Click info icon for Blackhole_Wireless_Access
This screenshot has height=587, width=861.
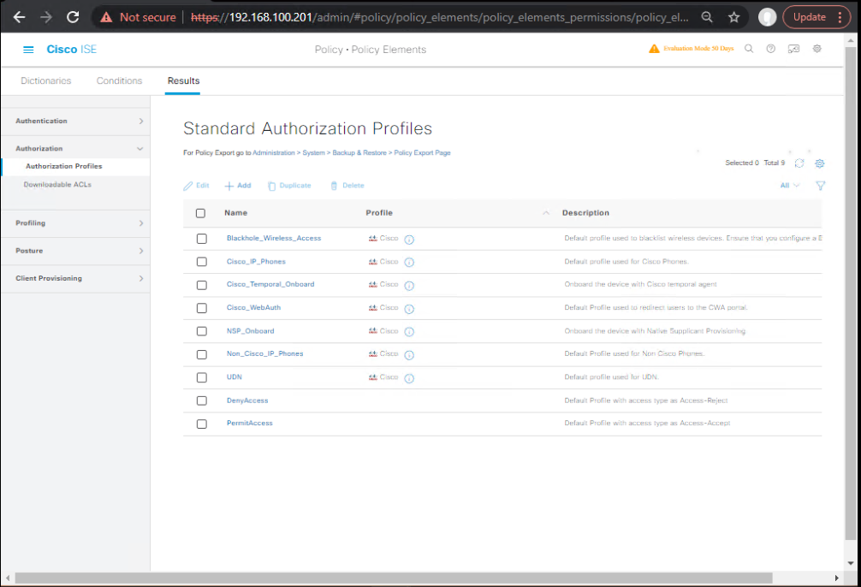point(409,240)
